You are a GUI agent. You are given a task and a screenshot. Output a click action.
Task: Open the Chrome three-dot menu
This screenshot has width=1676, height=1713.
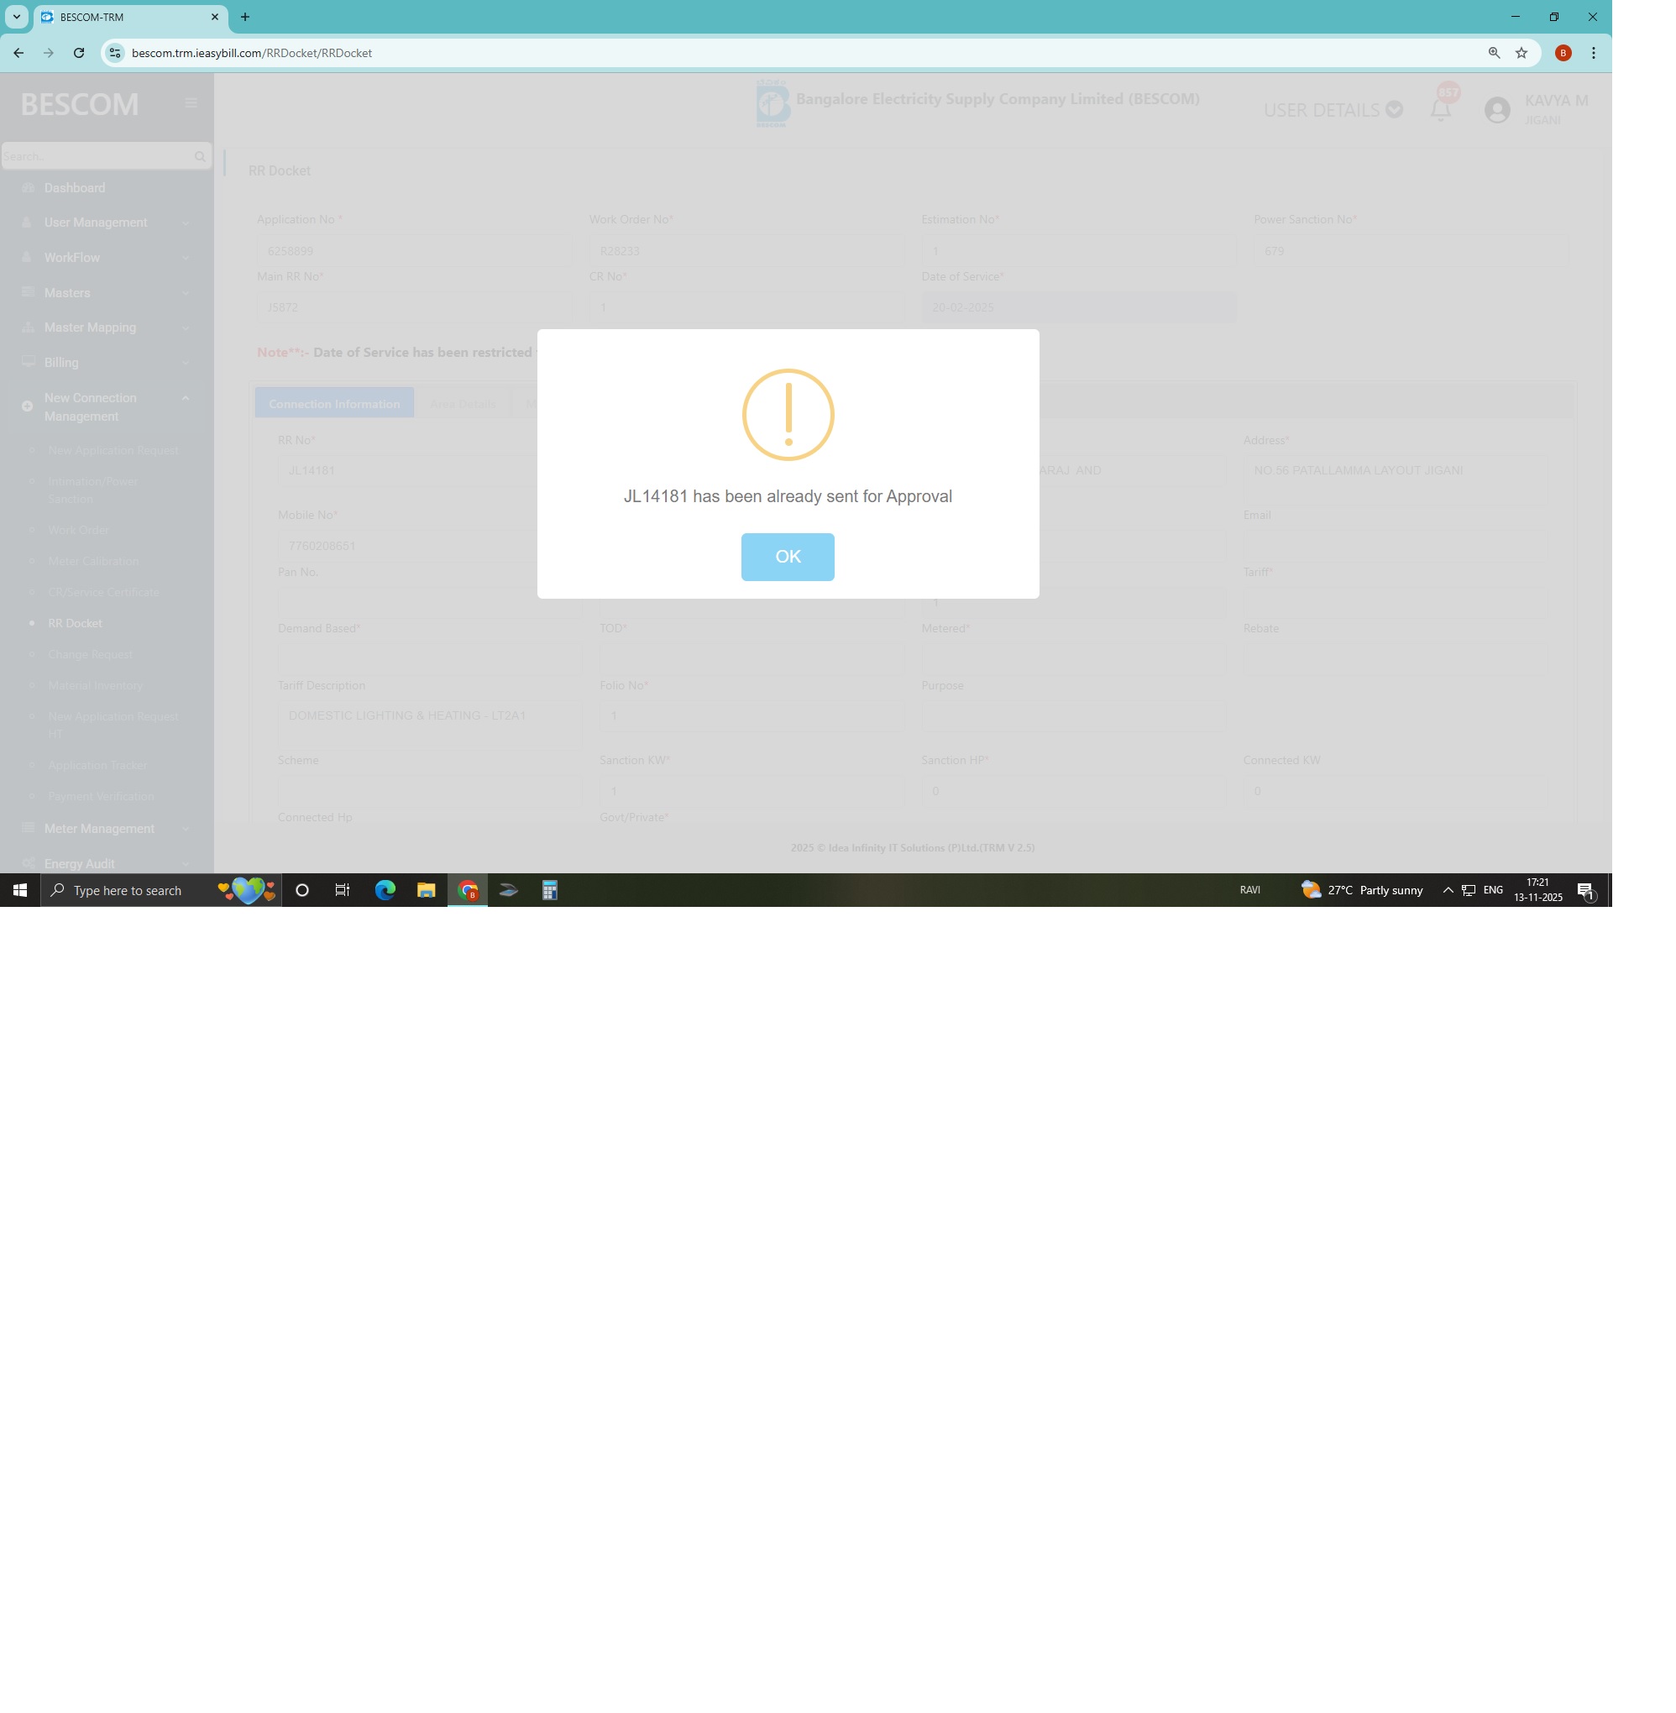coord(1592,53)
